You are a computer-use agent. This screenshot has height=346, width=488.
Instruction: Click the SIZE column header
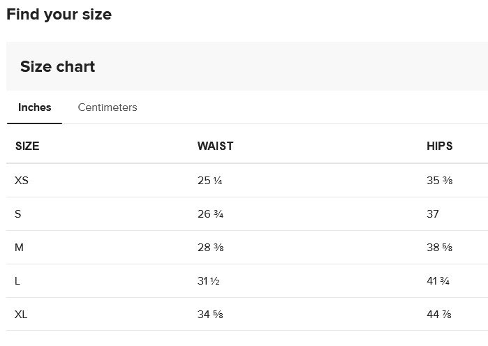(27, 146)
